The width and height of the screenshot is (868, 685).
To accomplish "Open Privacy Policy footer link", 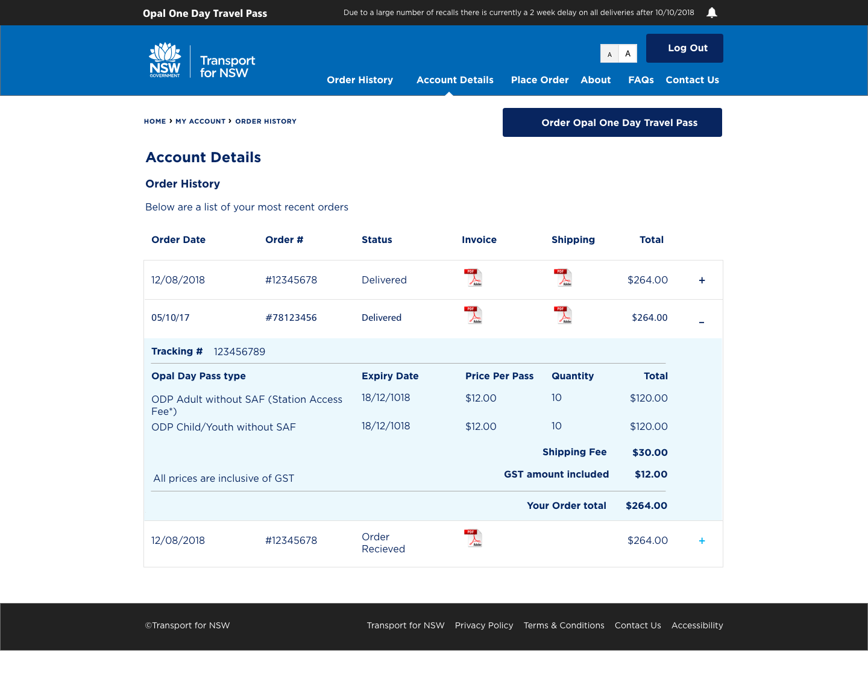I will [484, 625].
